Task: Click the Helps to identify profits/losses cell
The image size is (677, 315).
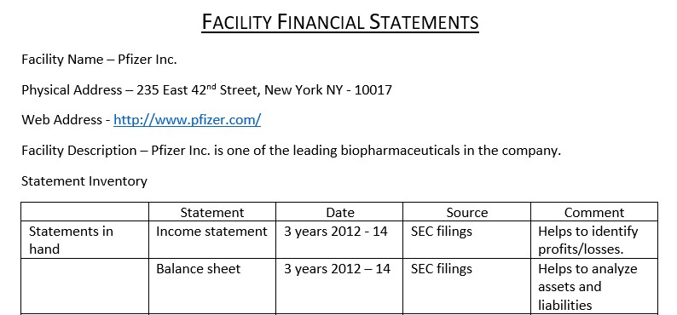Action: coord(594,240)
